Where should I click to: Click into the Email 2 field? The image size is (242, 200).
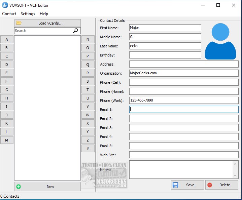point(184,119)
